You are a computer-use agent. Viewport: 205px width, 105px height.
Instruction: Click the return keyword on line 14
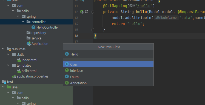click(x=118, y=24)
